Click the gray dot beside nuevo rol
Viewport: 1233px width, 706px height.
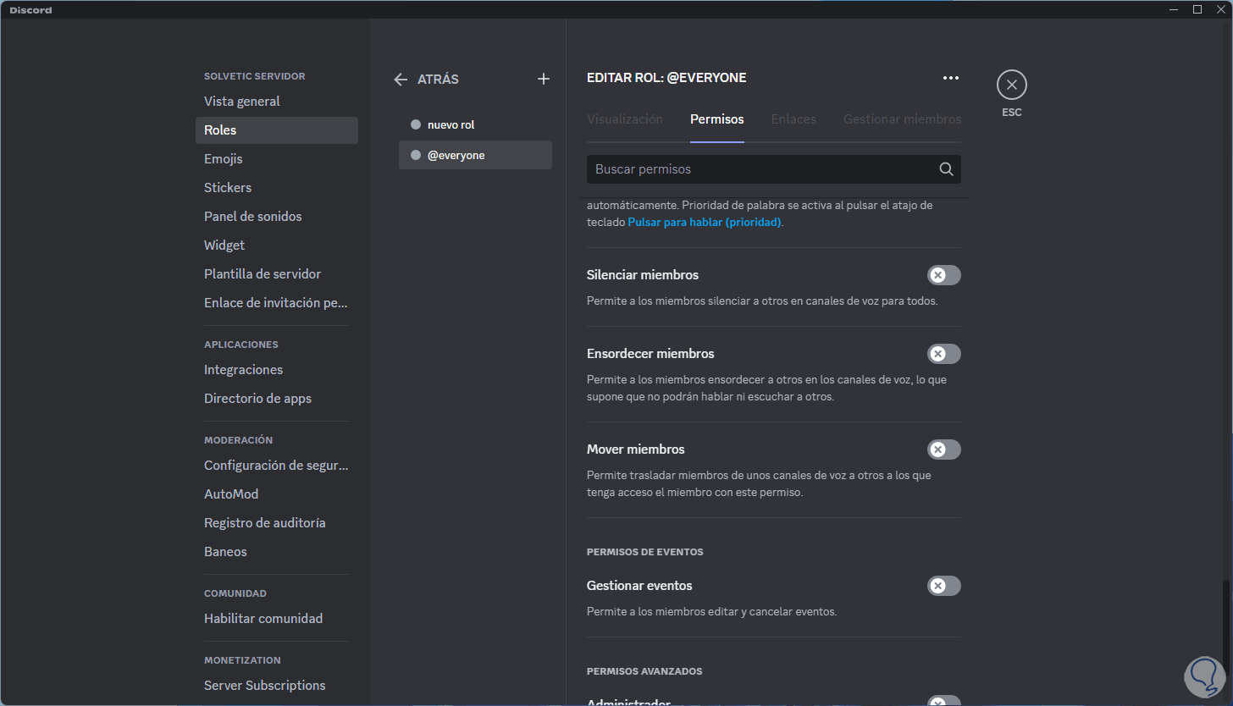[415, 124]
